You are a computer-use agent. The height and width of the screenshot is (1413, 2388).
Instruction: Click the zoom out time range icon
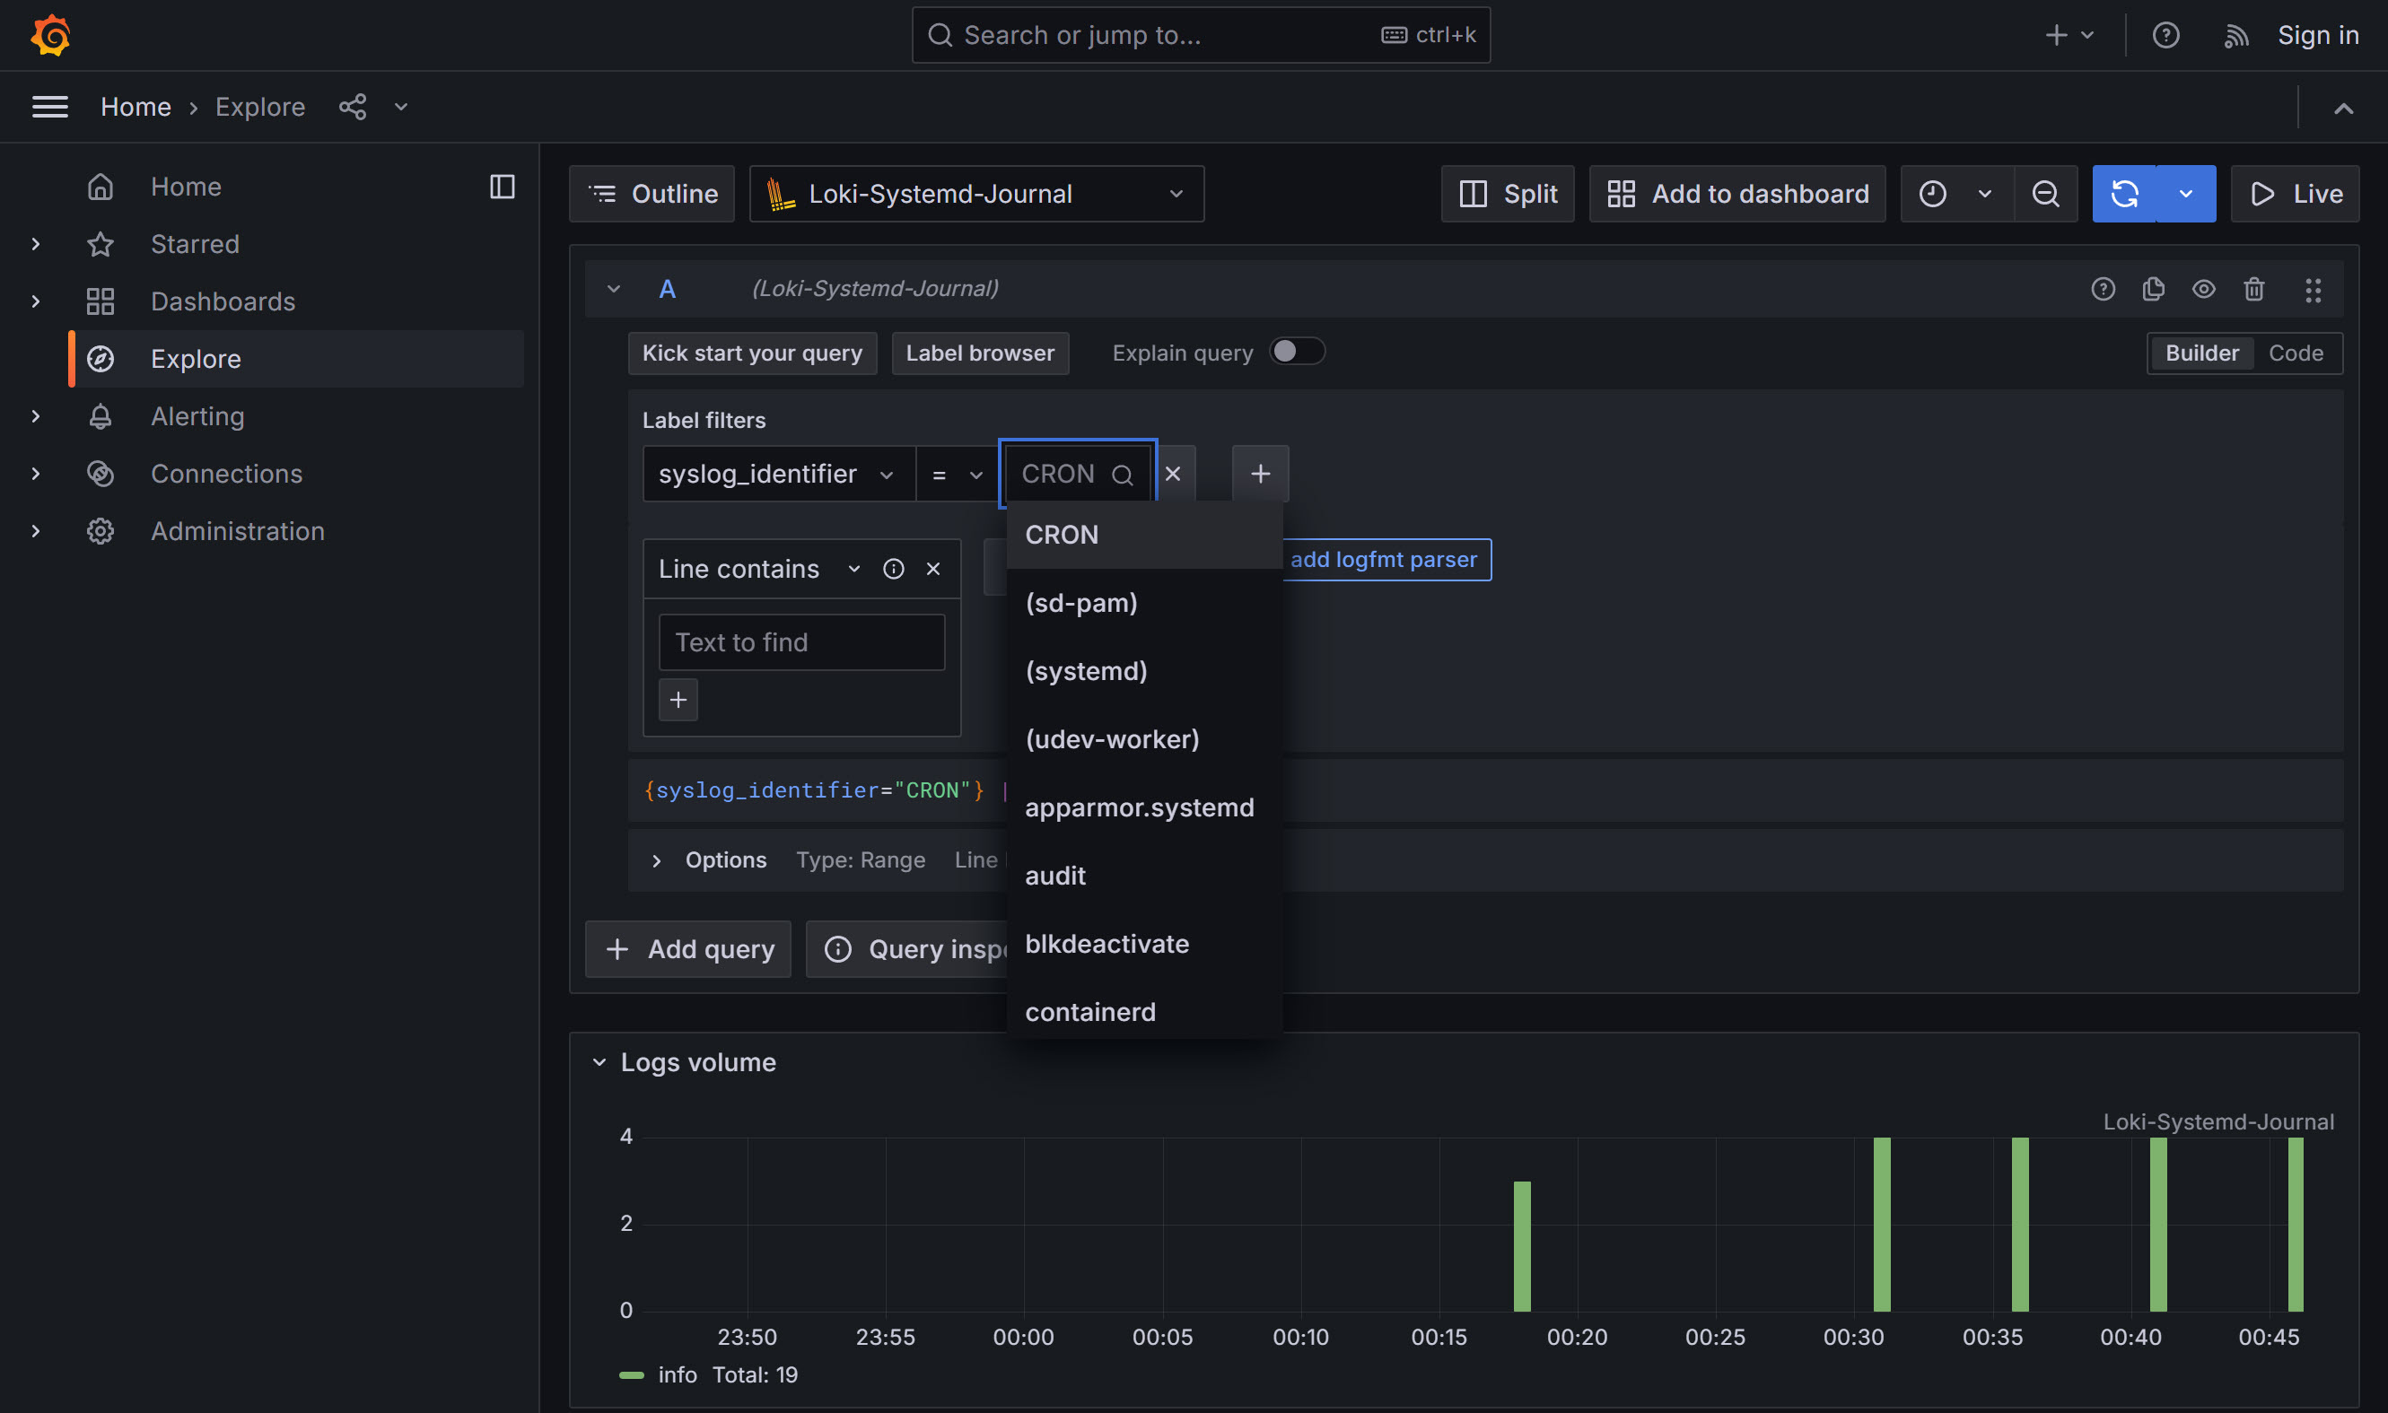pyautogui.click(x=2045, y=195)
